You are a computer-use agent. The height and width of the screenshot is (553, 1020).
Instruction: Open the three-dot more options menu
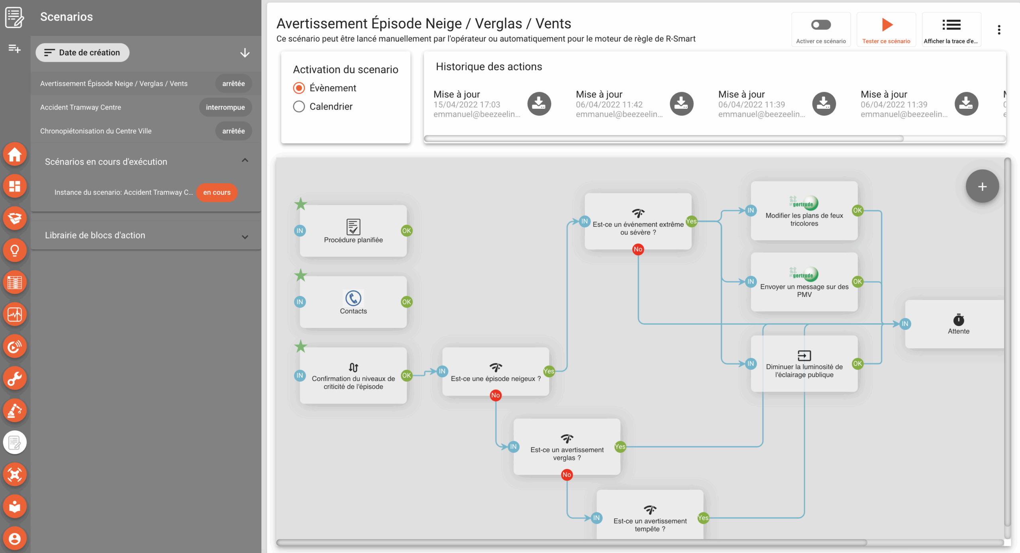(x=999, y=30)
